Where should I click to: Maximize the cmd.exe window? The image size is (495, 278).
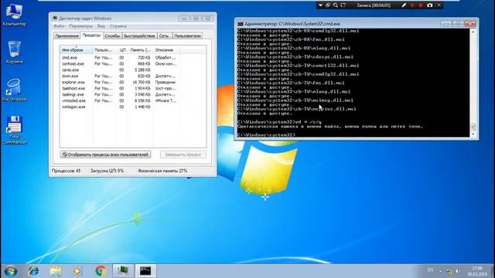(x=458, y=24)
